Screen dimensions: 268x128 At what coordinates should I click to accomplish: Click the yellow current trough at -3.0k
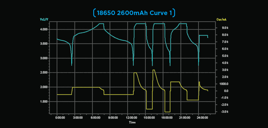167,112
